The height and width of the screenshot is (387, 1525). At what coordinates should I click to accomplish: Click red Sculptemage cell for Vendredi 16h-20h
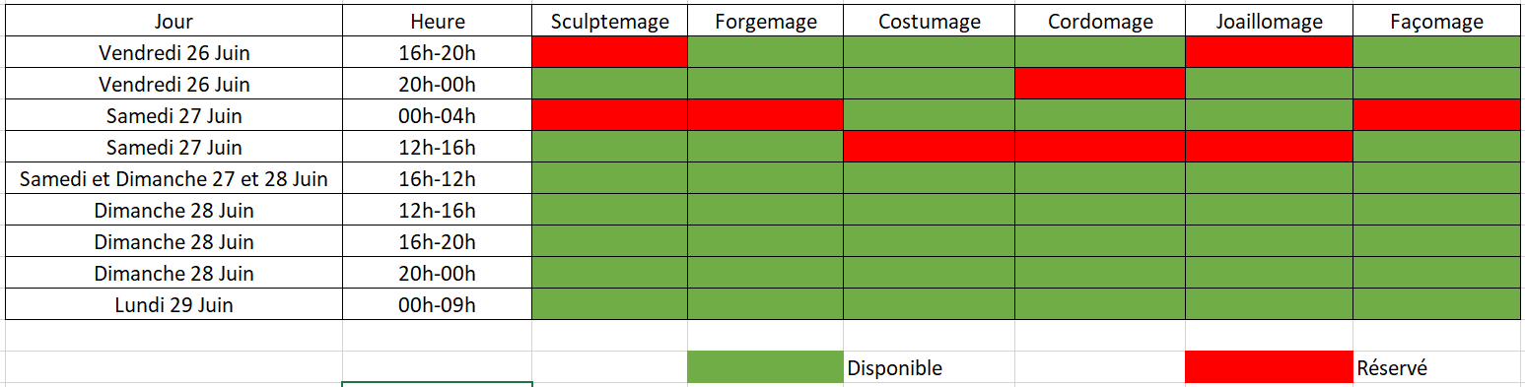click(609, 52)
